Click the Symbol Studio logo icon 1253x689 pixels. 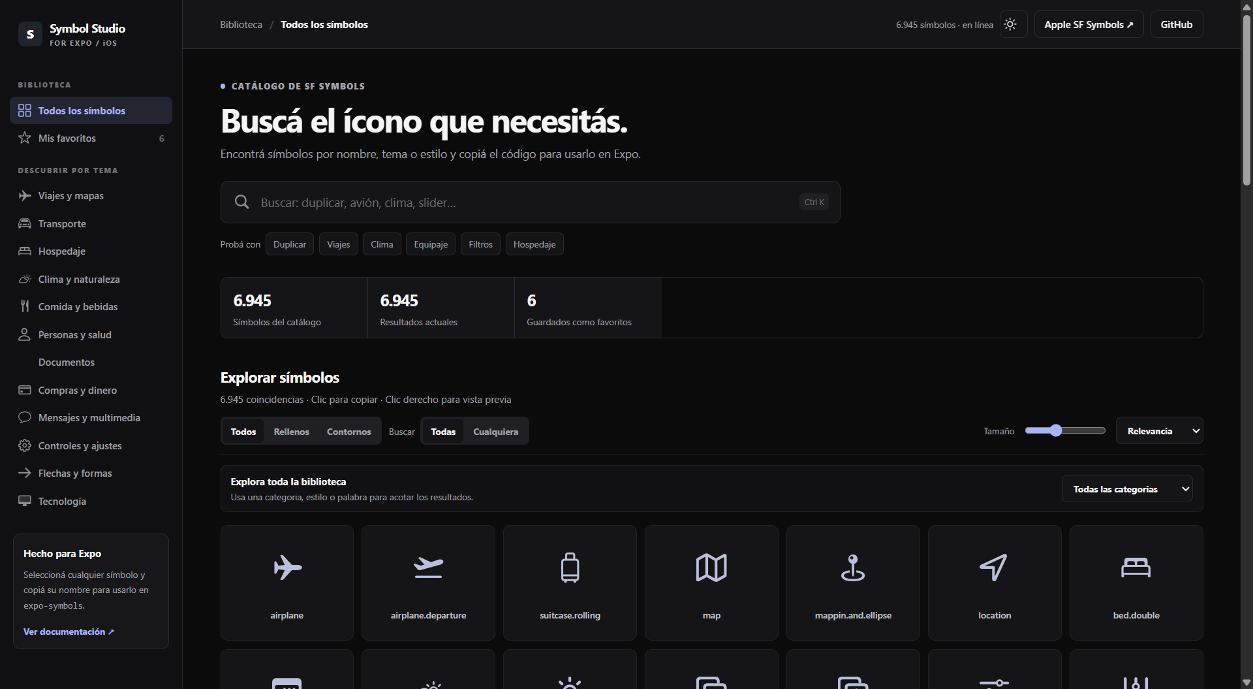[x=30, y=33]
